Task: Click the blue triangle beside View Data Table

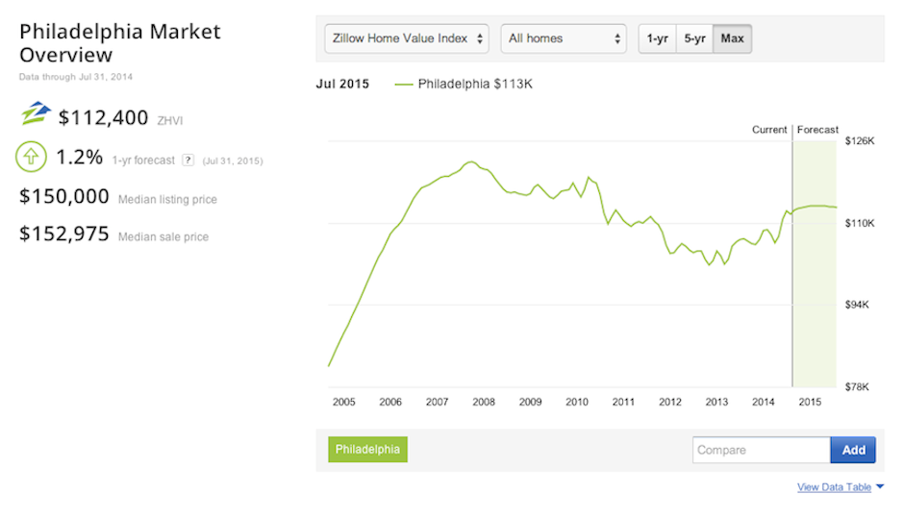Action: [880, 487]
